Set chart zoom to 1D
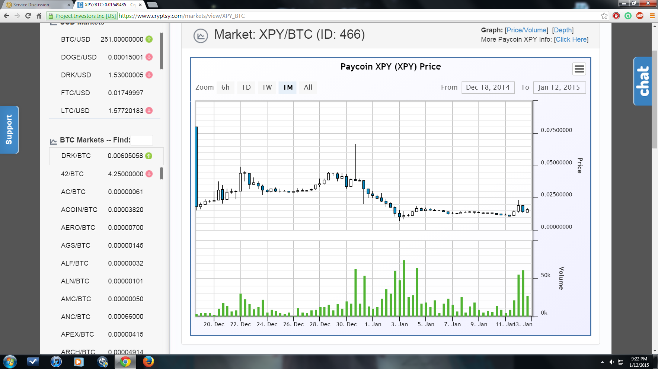 pos(246,87)
